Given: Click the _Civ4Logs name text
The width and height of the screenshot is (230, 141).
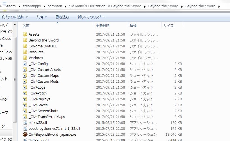Looking at the screenshot, I should coord(37,87).
